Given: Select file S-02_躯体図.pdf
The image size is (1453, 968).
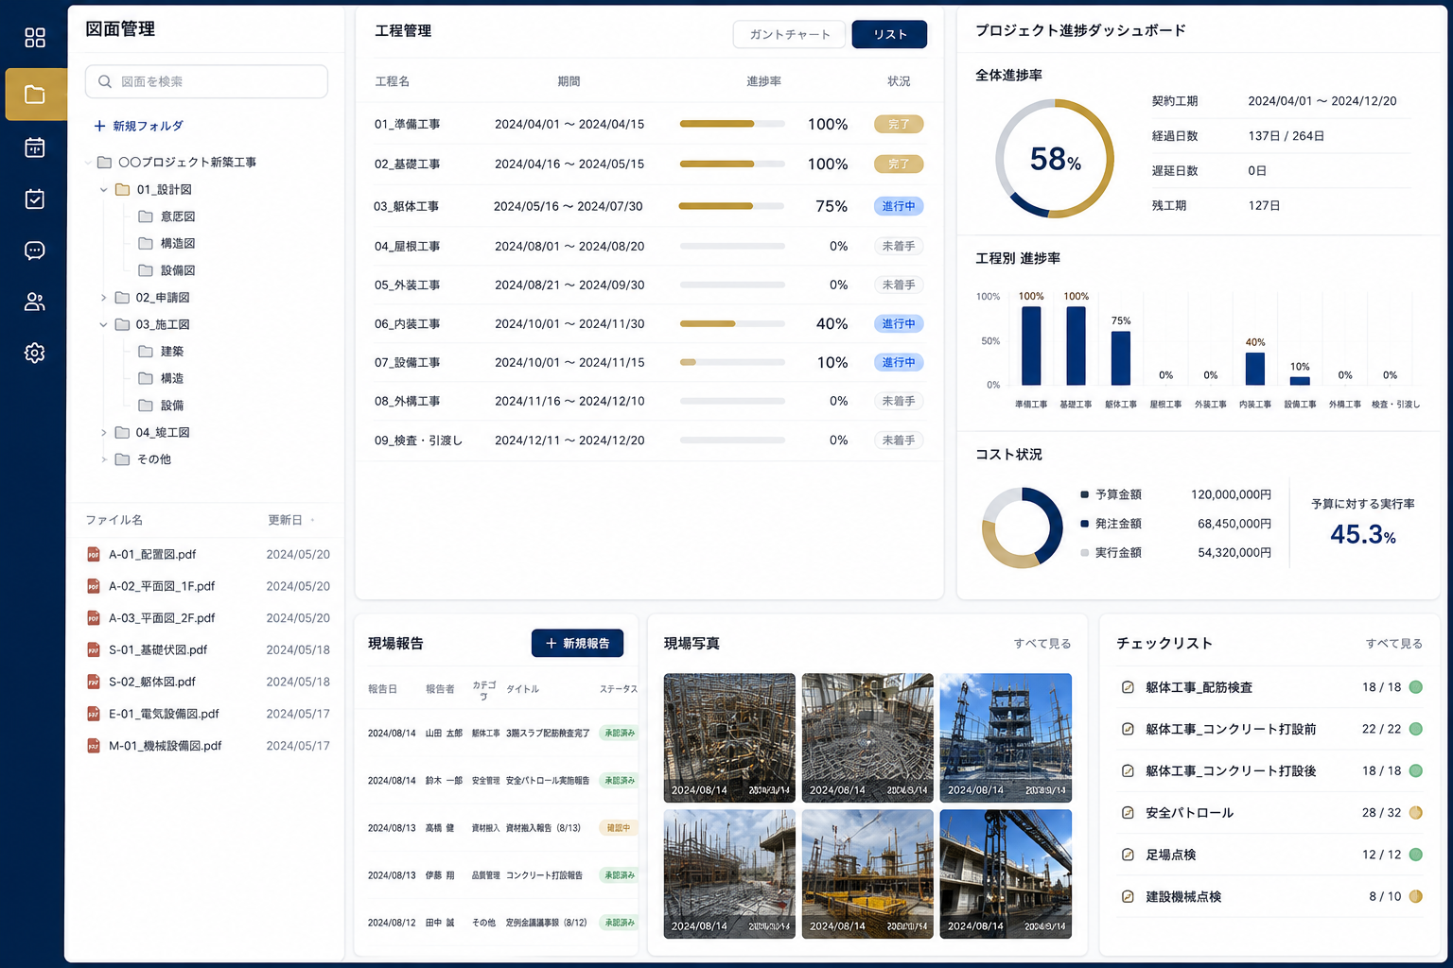Looking at the screenshot, I should coord(207,682).
